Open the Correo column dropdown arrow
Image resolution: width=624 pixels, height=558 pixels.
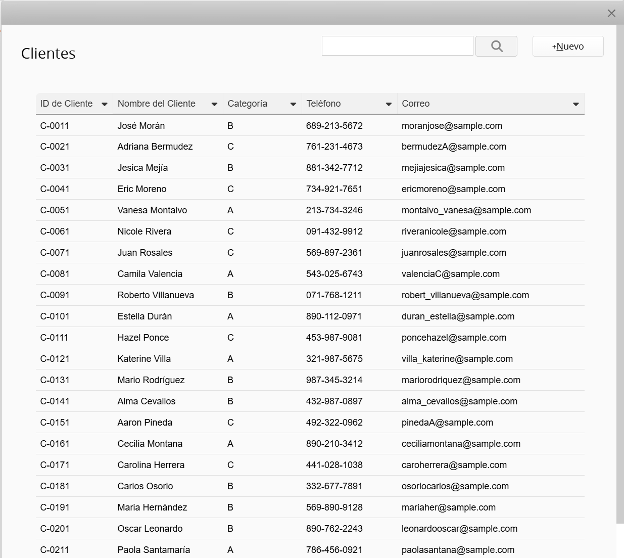[575, 104]
